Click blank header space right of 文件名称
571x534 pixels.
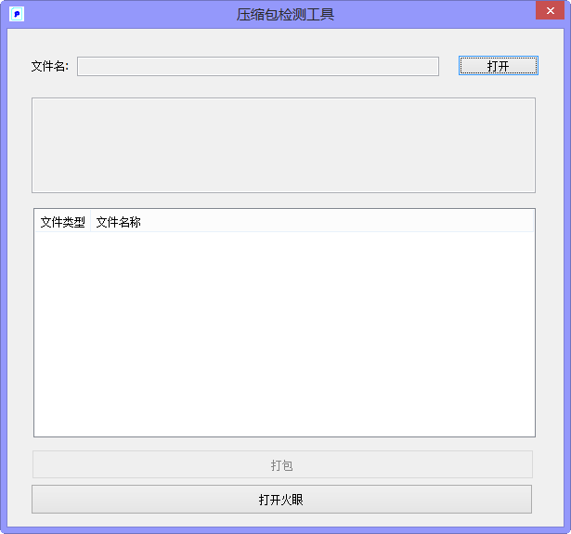334,222
